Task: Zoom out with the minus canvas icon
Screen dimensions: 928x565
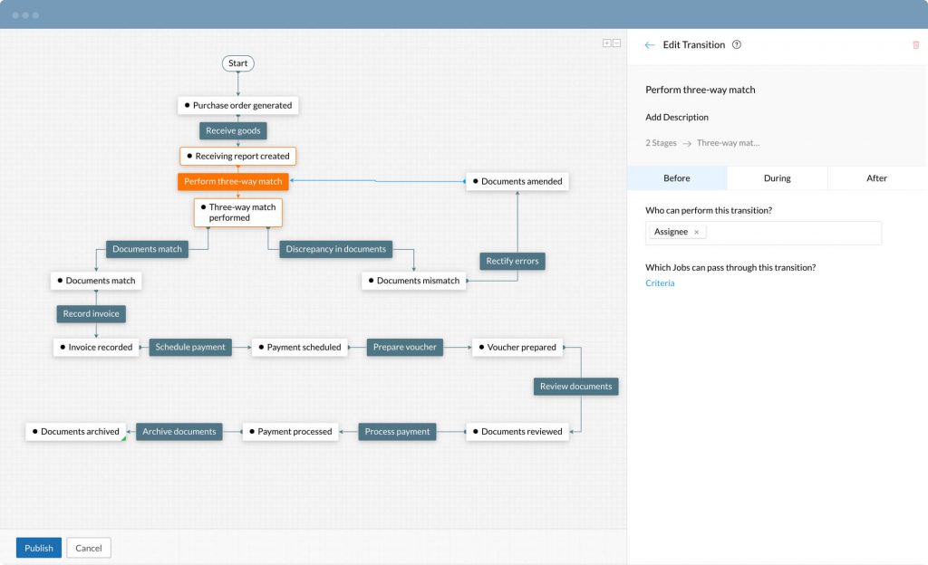Action: pos(616,43)
